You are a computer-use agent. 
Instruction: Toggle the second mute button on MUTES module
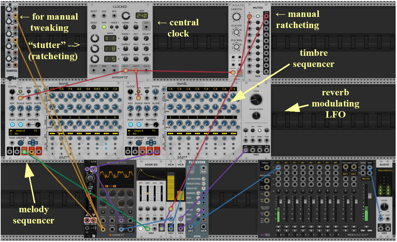click(258, 22)
